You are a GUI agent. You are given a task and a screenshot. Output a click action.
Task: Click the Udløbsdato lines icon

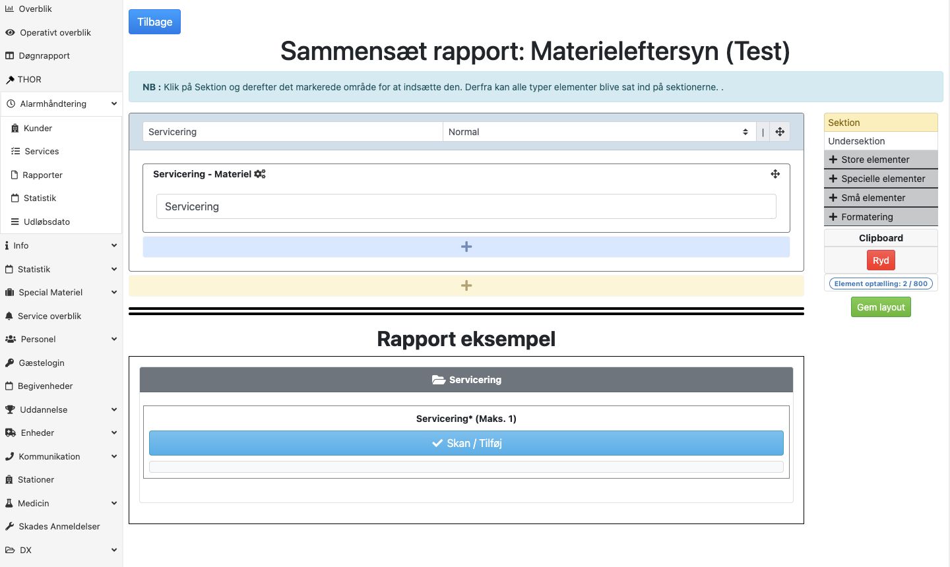[15, 222]
